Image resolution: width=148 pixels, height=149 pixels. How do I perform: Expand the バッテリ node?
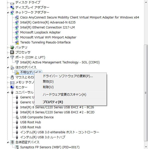(x=8, y=47)
